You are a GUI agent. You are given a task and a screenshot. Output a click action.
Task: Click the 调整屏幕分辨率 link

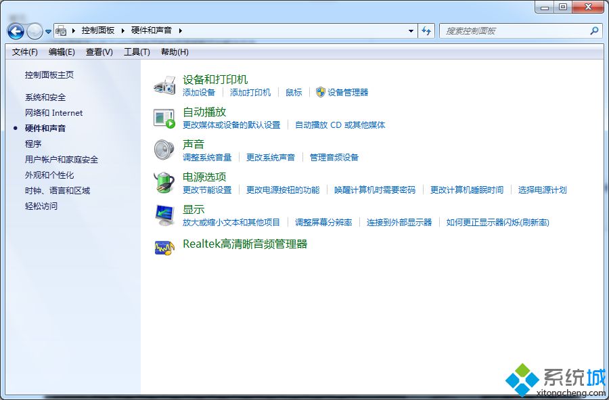coord(323,222)
